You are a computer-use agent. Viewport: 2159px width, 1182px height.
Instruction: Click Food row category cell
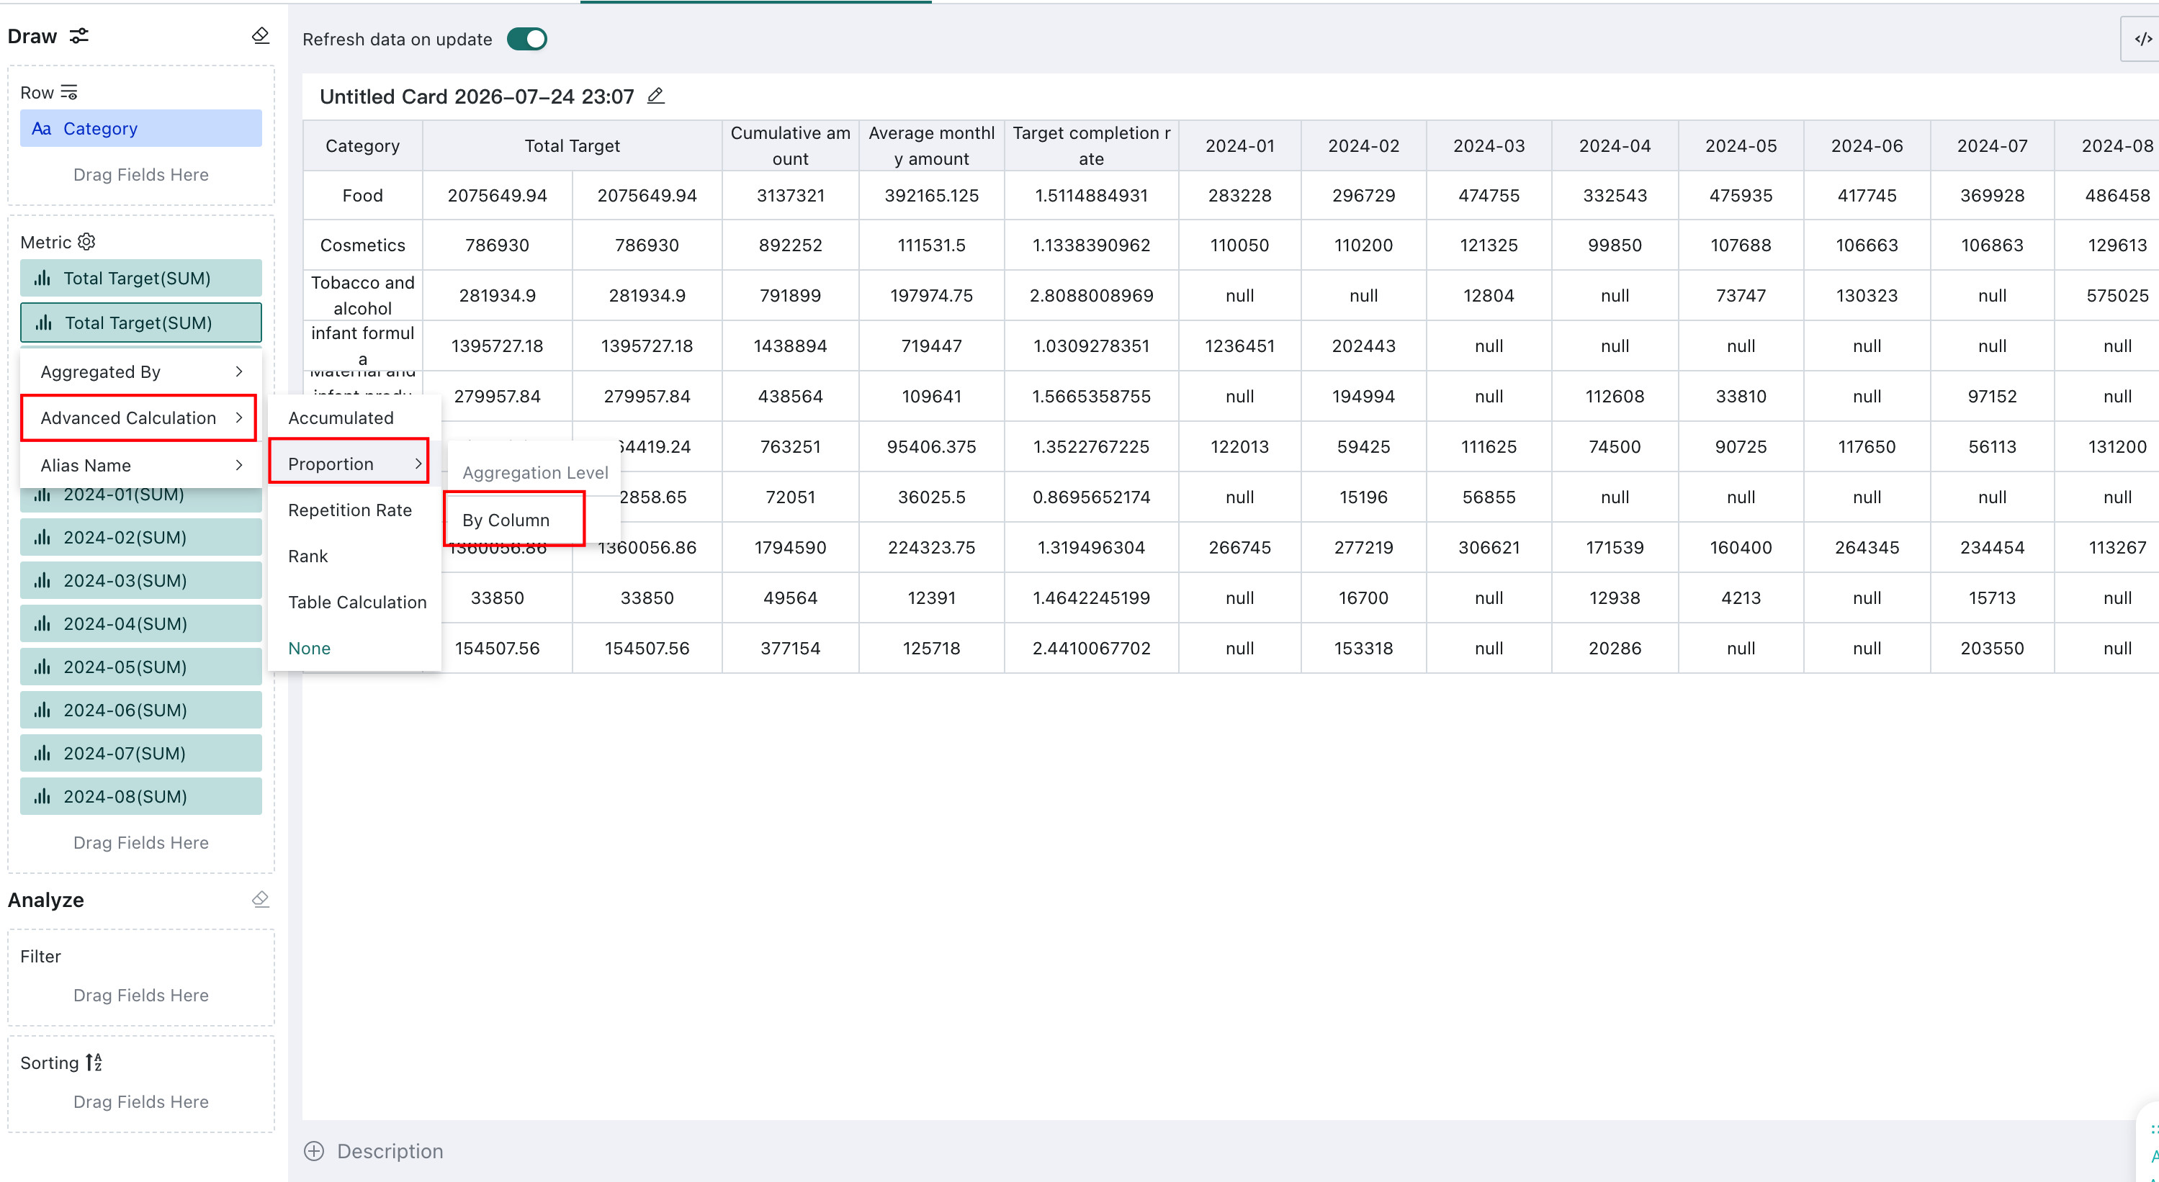click(x=362, y=195)
